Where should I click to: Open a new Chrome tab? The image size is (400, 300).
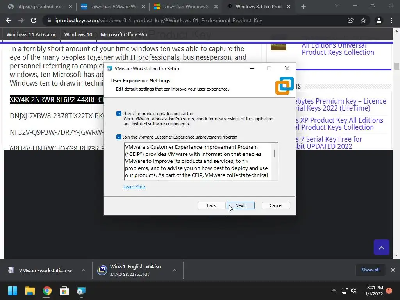point(303,7)
